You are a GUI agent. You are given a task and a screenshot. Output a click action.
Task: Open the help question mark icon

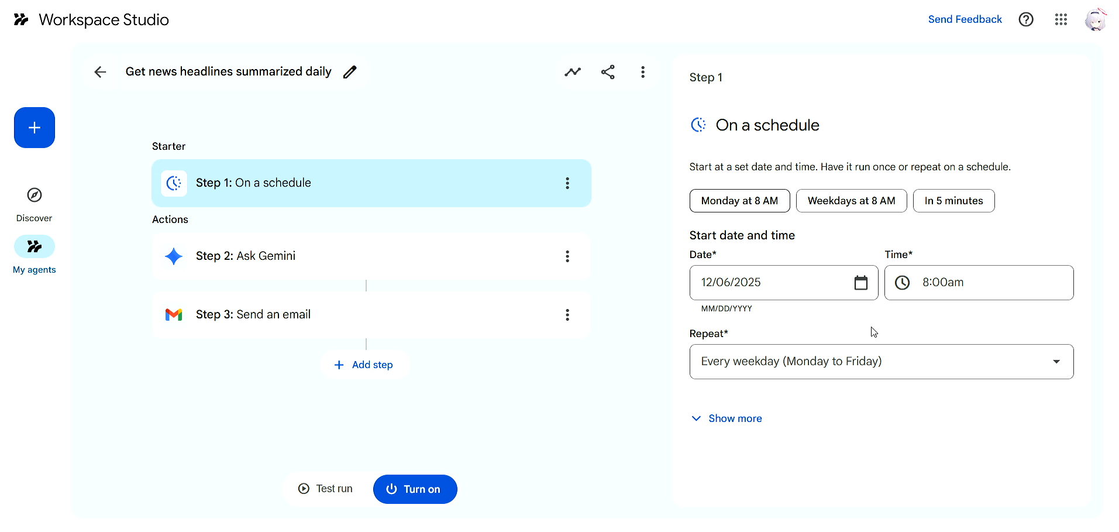click(1026, 19)
